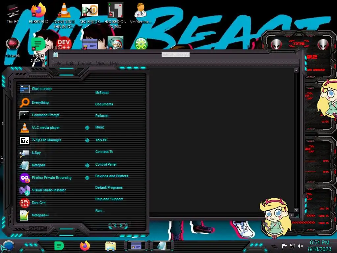Open Notepad Edit menu
The width and height of the screenshot is (337, 253).
coord(69,63)
